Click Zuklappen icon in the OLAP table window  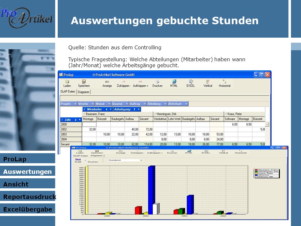(x=124, y=82)
